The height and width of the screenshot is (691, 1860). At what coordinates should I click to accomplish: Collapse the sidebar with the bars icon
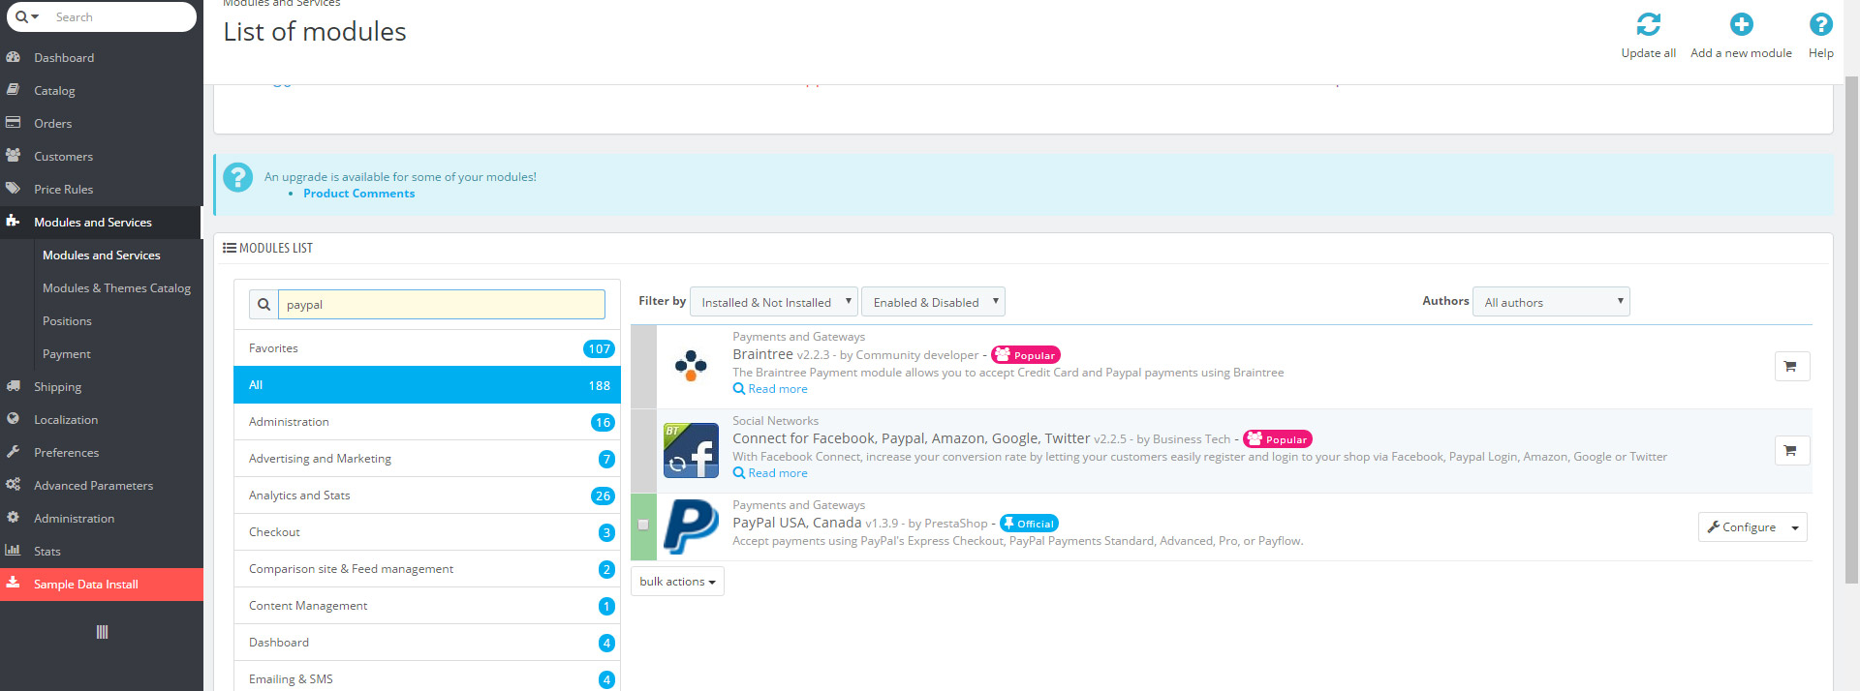coord(102,632)
